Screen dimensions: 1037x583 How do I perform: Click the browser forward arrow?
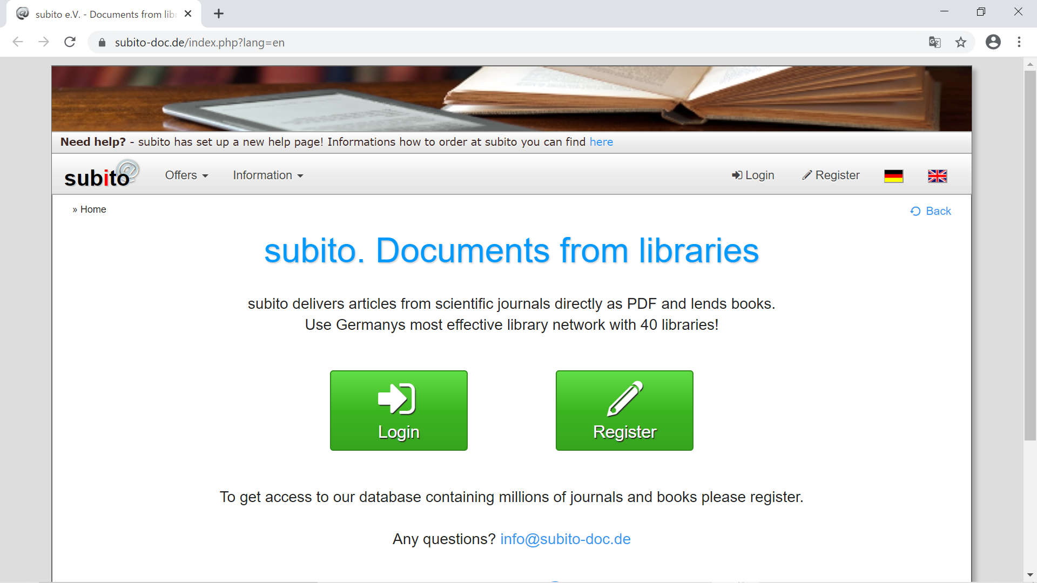tap(44, 42)
